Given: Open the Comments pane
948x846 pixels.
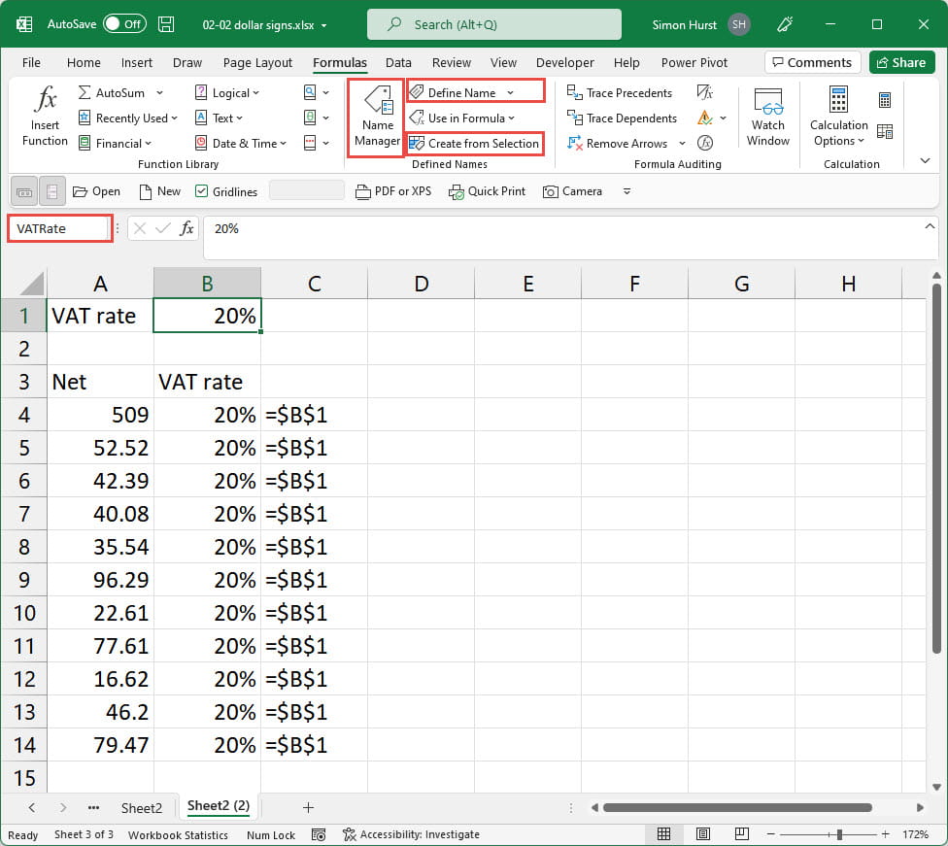Looking at the screenshot, I should coord(812,63).
